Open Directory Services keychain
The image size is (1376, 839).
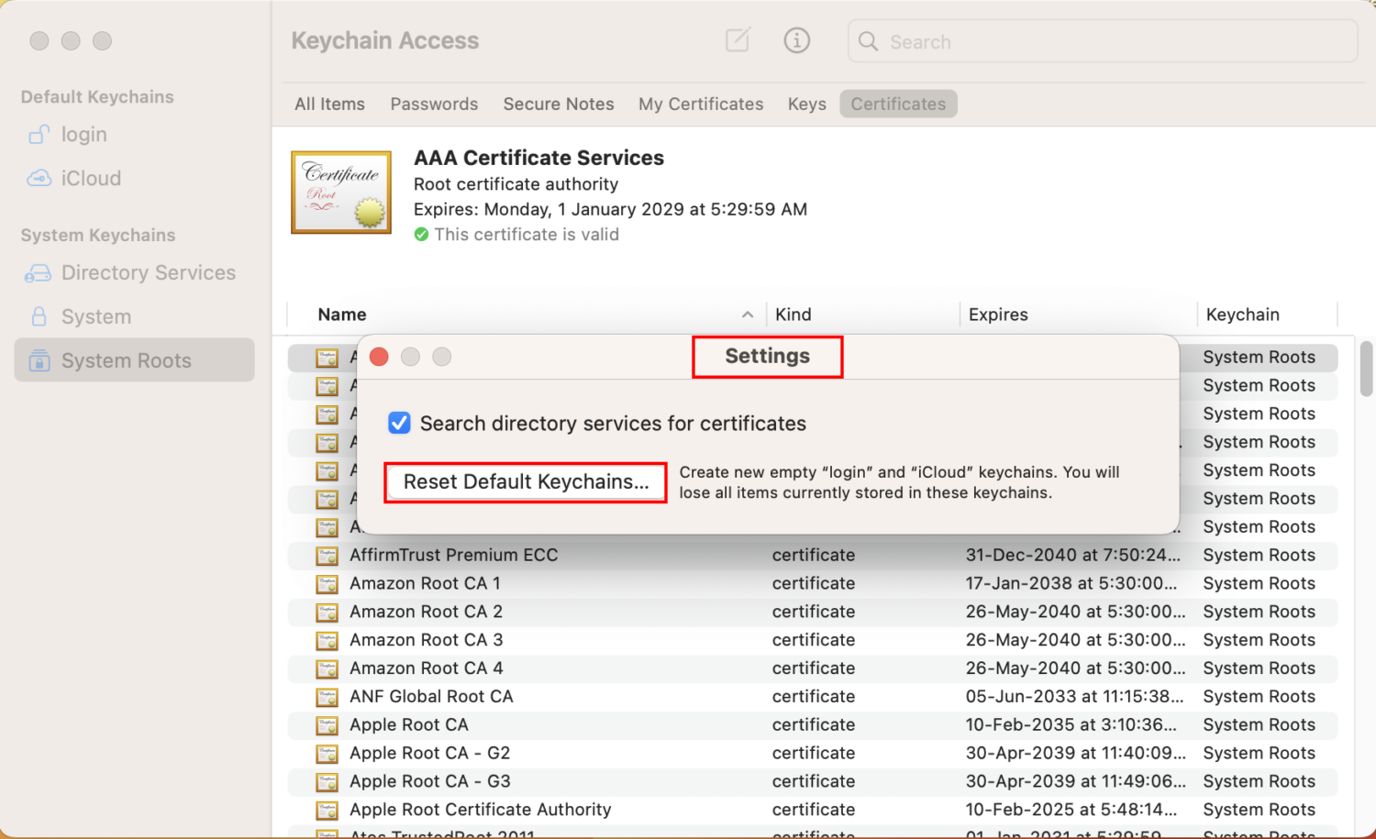click(x=134, y=273)
